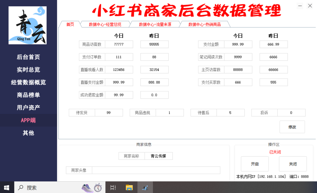Edit today's 支付金额 field 999.99
Viewport: 317px width, 193px height.
pyautogui.click(x=238, y=44)
